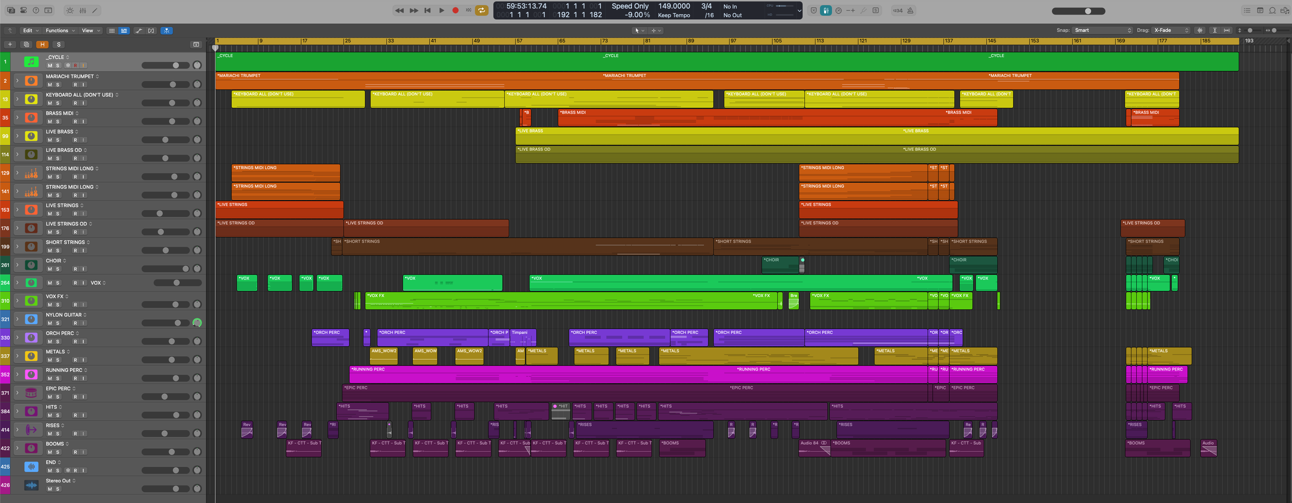This screenshot has width=1292, height=503.
Task: Open the left-click Pointer tool menu
Action: pyautogui.click(x=640, y=31)
